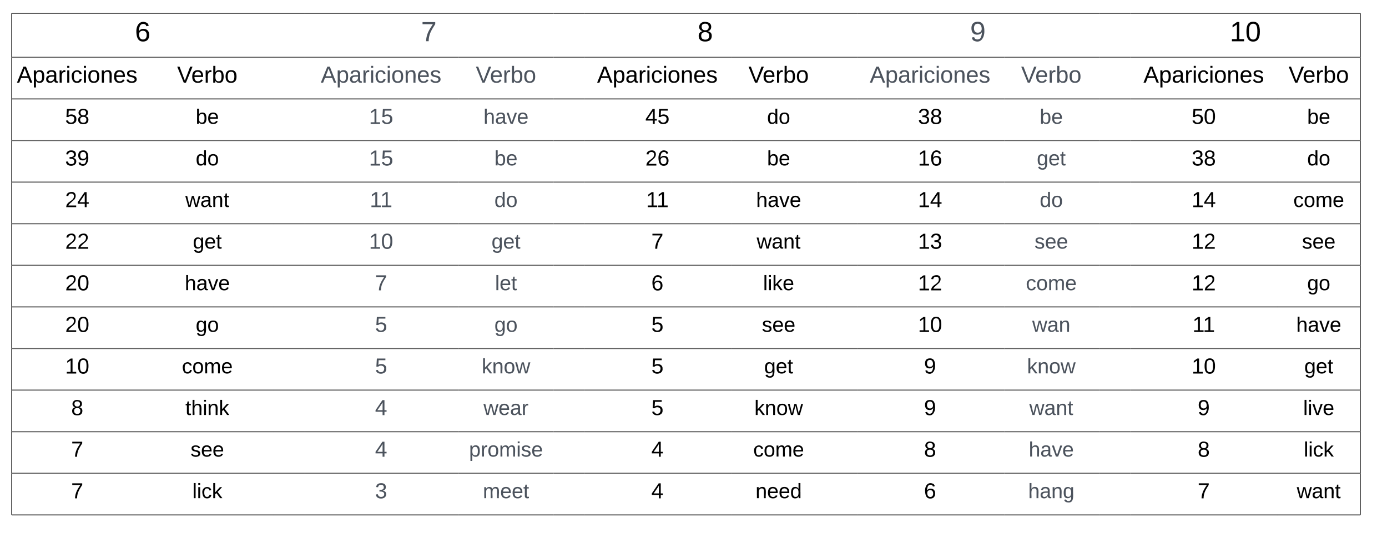Image resolution: width=1377 pixels, height=533 pixels.
Task: Select the Apariciones header under group 6
Action: [77, 75]
